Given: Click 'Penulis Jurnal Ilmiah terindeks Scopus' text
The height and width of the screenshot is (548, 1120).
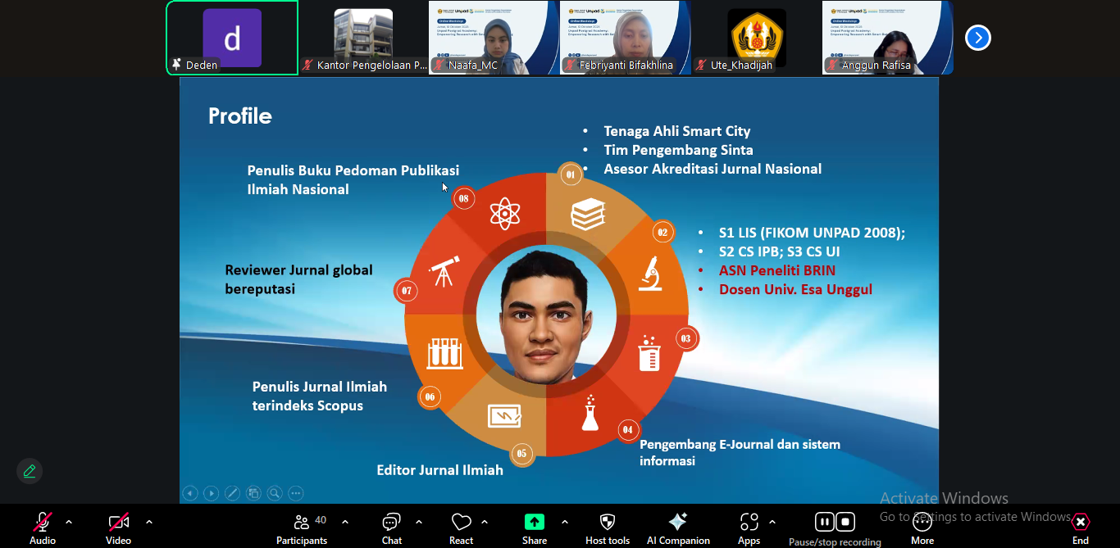Looking at the screenshot, I should click(x=319, y=396).
